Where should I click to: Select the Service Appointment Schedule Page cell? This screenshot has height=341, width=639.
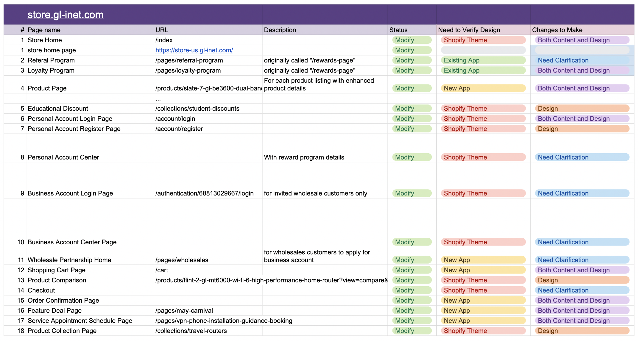pos(90,321)
